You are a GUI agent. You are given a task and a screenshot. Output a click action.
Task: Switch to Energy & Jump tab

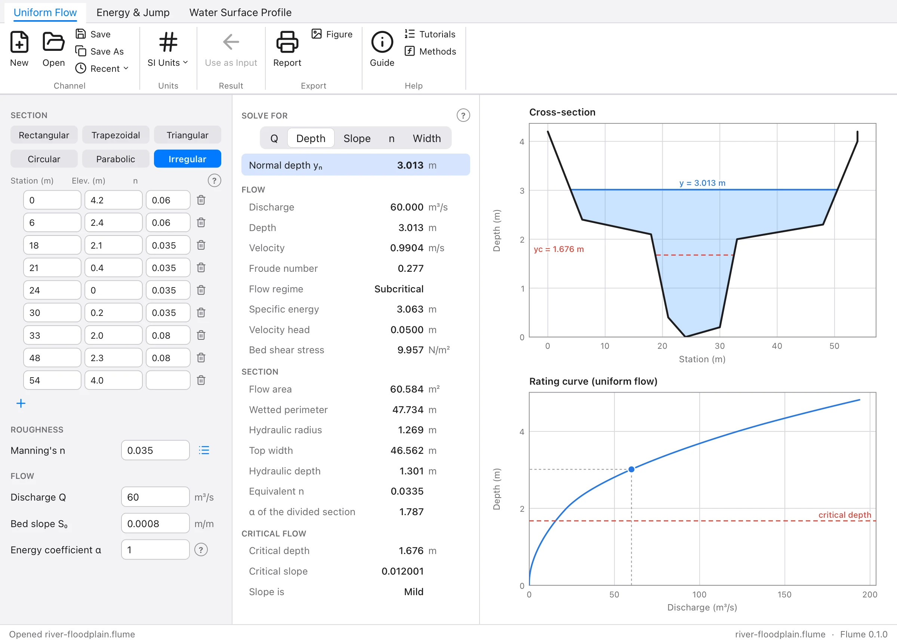pos(133,12)
